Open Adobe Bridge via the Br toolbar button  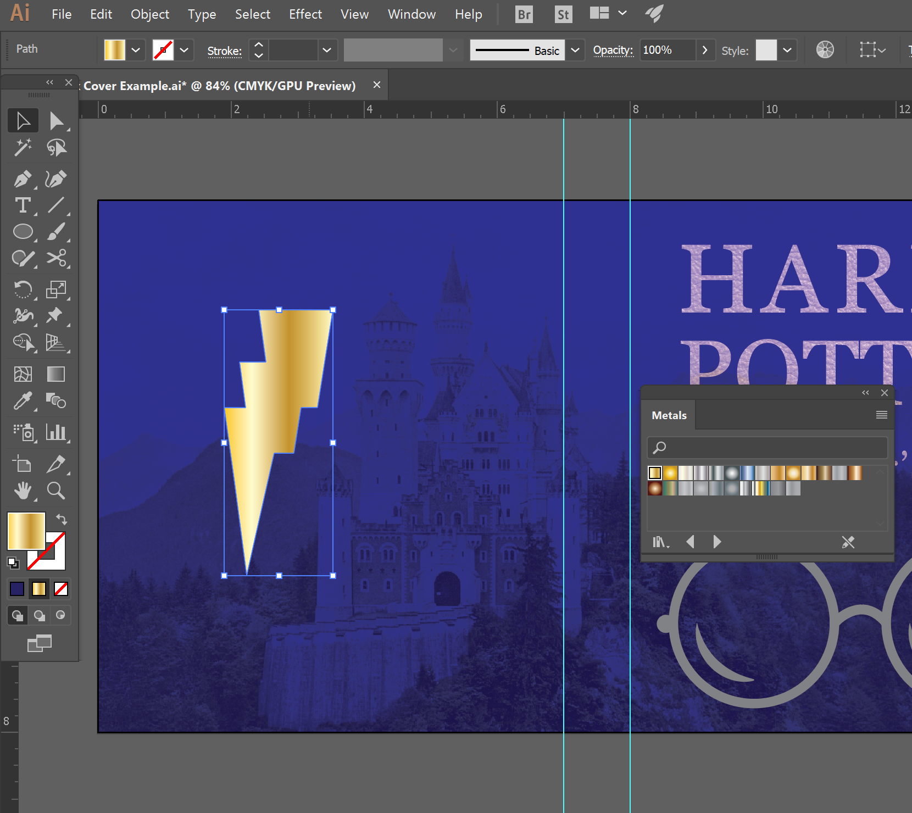[523, 14]
